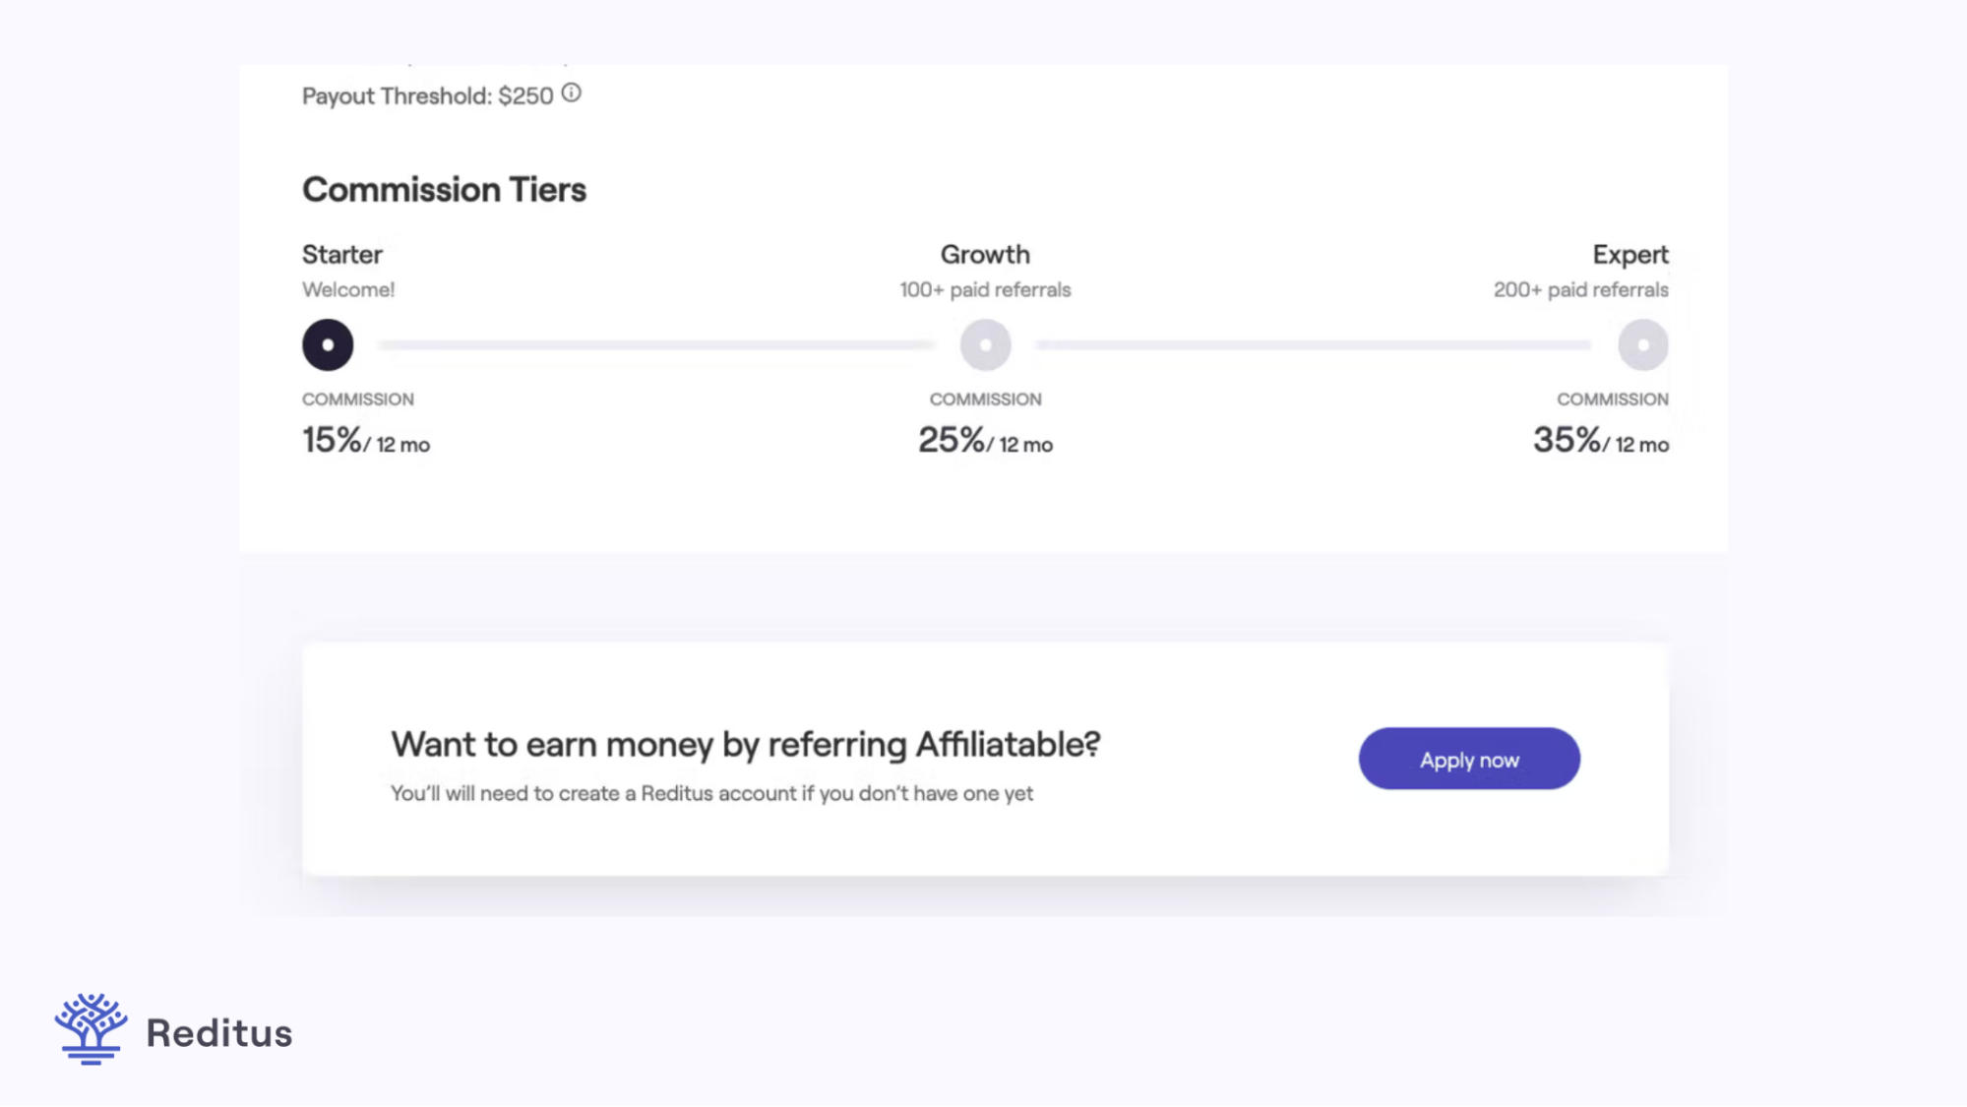Expand the payout threshold tooltip details
The image size is (1967, 1107).
click(571, 93)
